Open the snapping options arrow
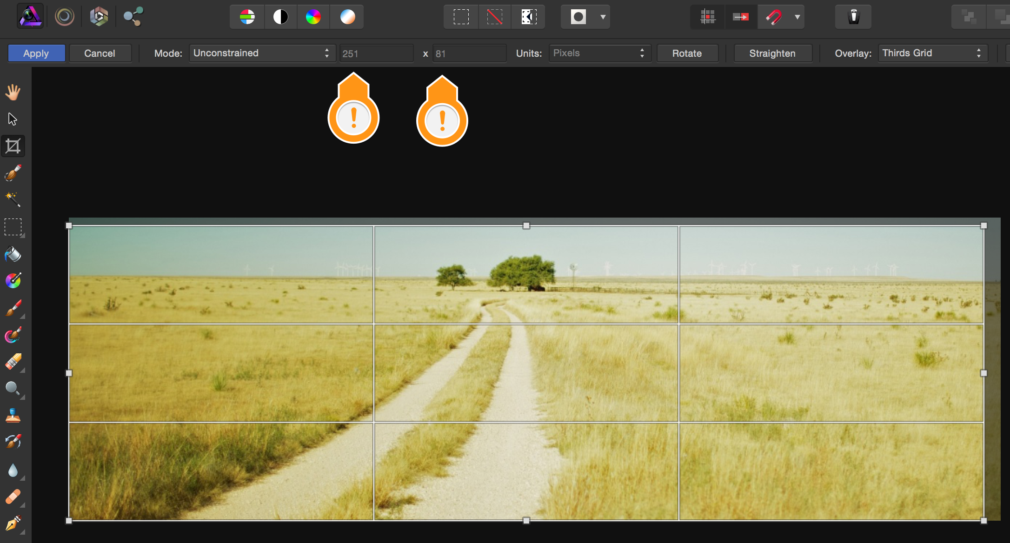 pos(797,17)
